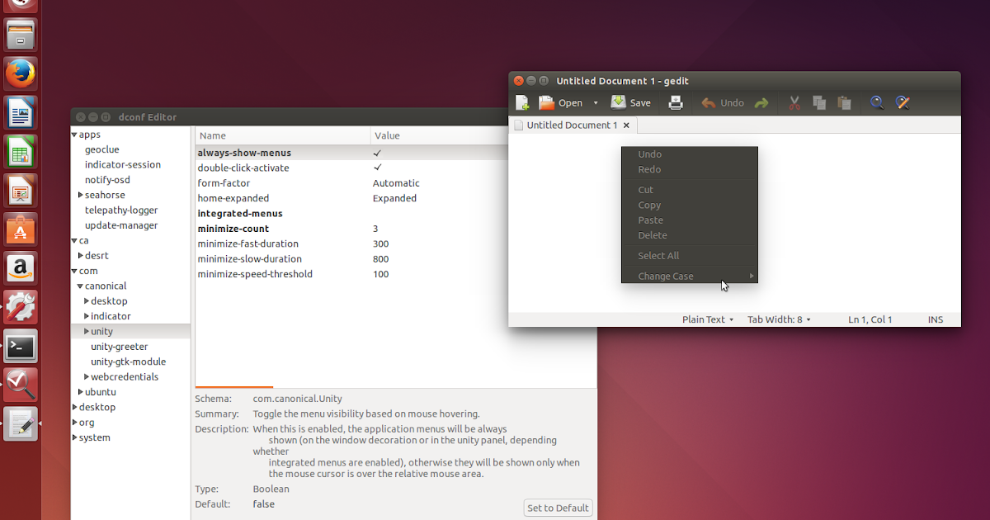Screen dimensions: 990x520
Task: Toggle the always-show-menus checkmark
Action: [x=377, y=152]
